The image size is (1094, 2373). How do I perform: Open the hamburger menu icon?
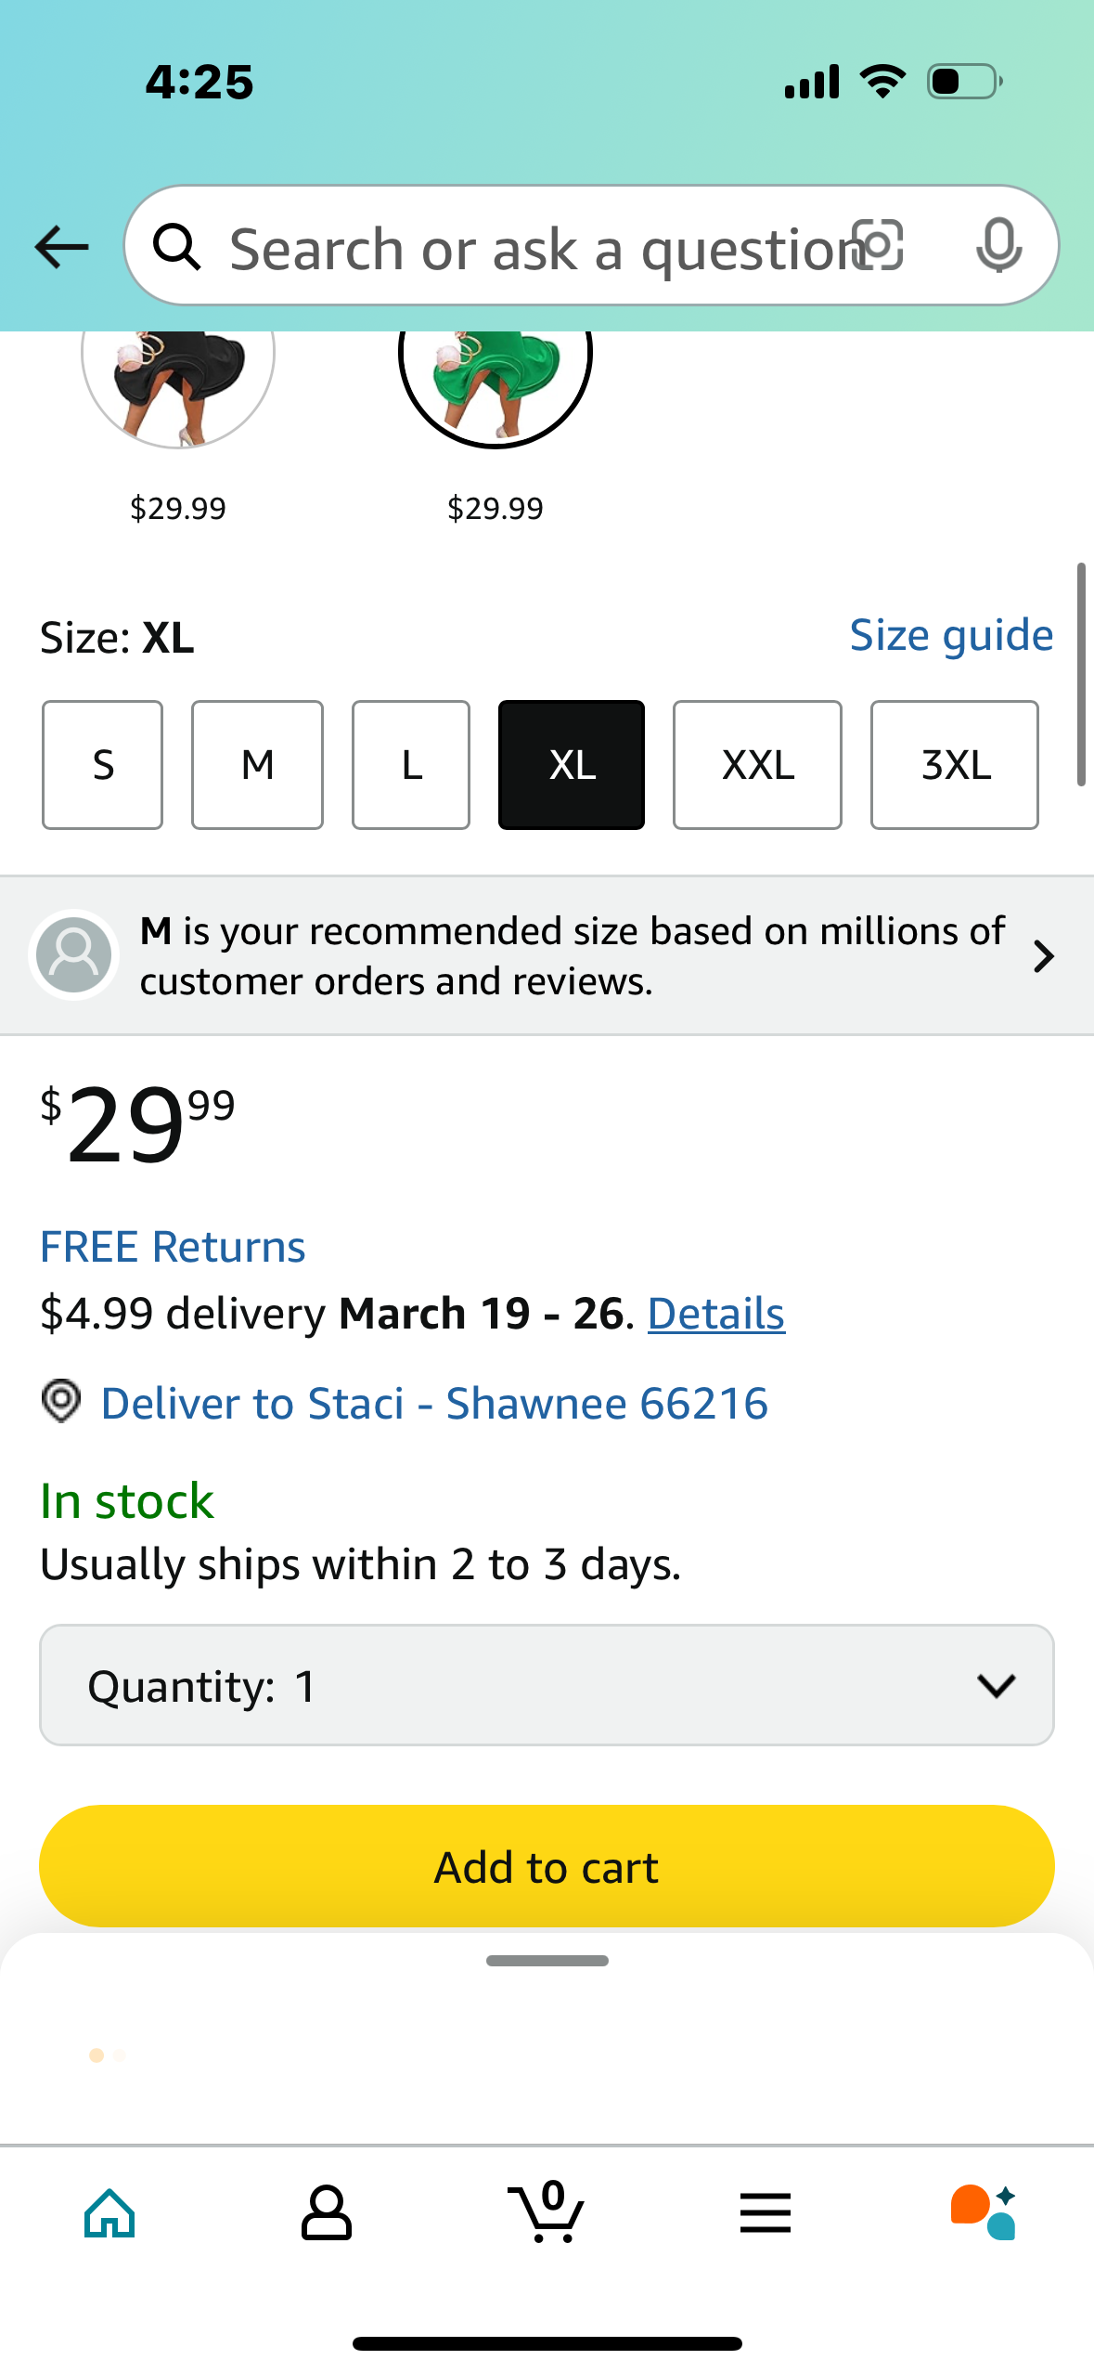[x=766, y=2213]
